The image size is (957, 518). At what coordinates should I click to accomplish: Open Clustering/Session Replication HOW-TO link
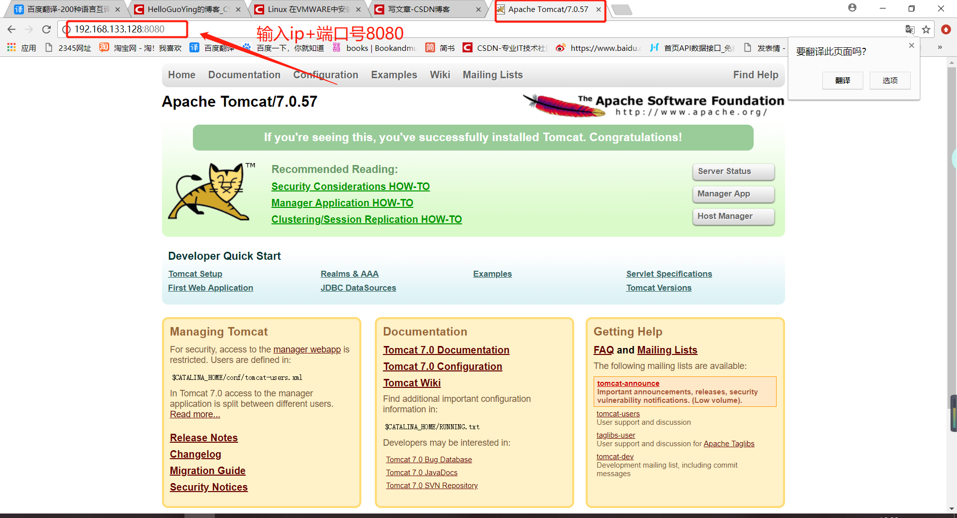[366, 219]
